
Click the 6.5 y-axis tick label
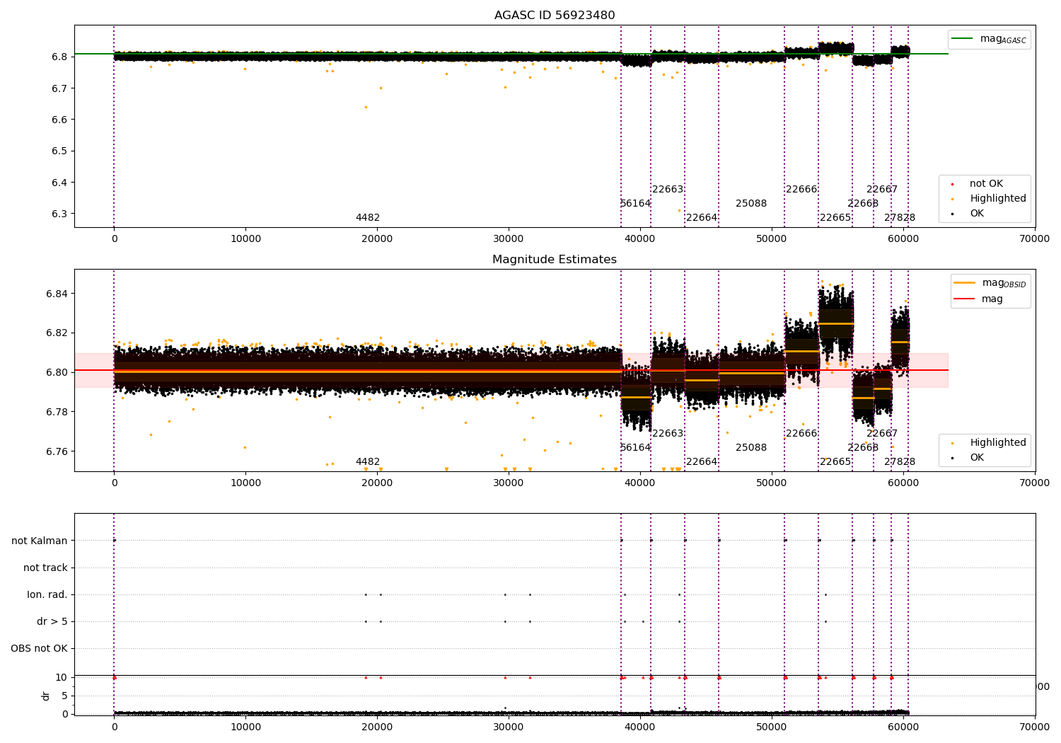pyautogui.click(x=59, y=151)
